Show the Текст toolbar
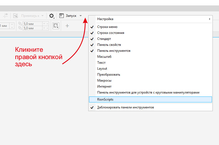219x145 pixels. pos(150,63)
